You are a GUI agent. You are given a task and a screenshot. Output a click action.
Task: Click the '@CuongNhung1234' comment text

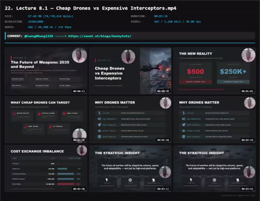39,36
